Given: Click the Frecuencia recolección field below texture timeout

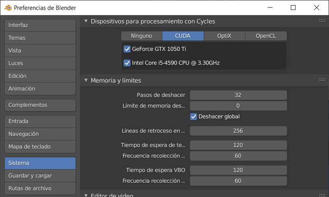Looking at the screenshot, I should point(238,156).
